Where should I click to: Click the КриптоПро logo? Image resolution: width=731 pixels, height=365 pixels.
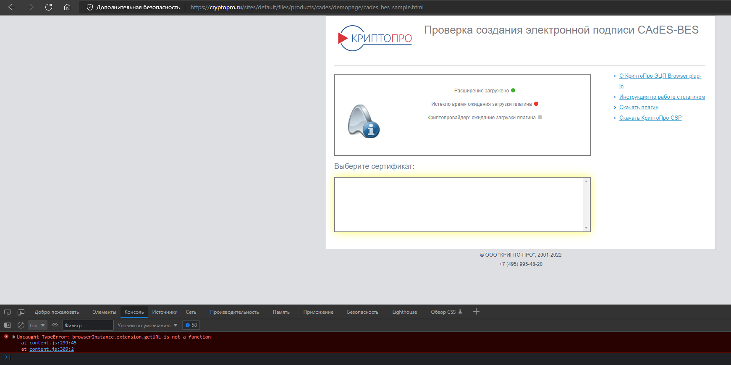pos(375,38)
